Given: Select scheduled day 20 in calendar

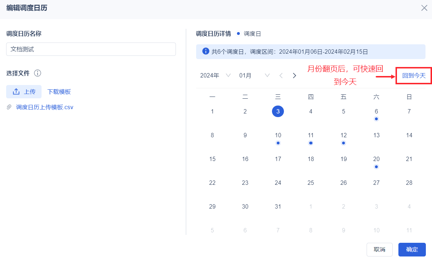Looking at the screenshot, I should [x=376, y=159].
